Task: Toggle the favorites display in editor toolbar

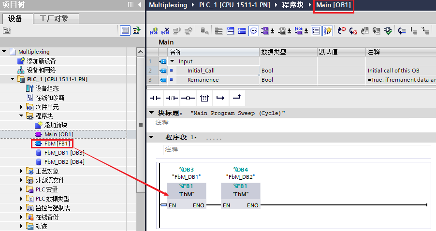Action: [x=328, y=31]
